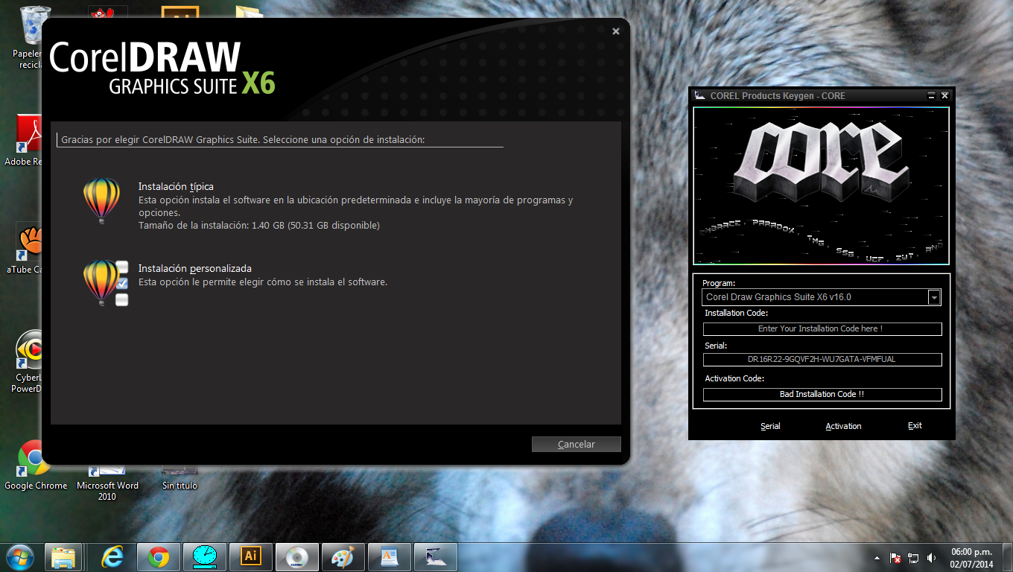1013x572 pixels.
Task: Select the Instalación típica balloon icon
Action: pyautogui.click(x=101, y=201)
